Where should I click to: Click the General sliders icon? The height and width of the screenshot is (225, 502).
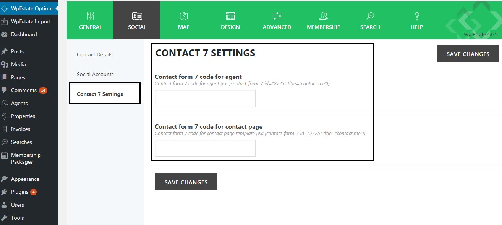(x=91, y=16)
